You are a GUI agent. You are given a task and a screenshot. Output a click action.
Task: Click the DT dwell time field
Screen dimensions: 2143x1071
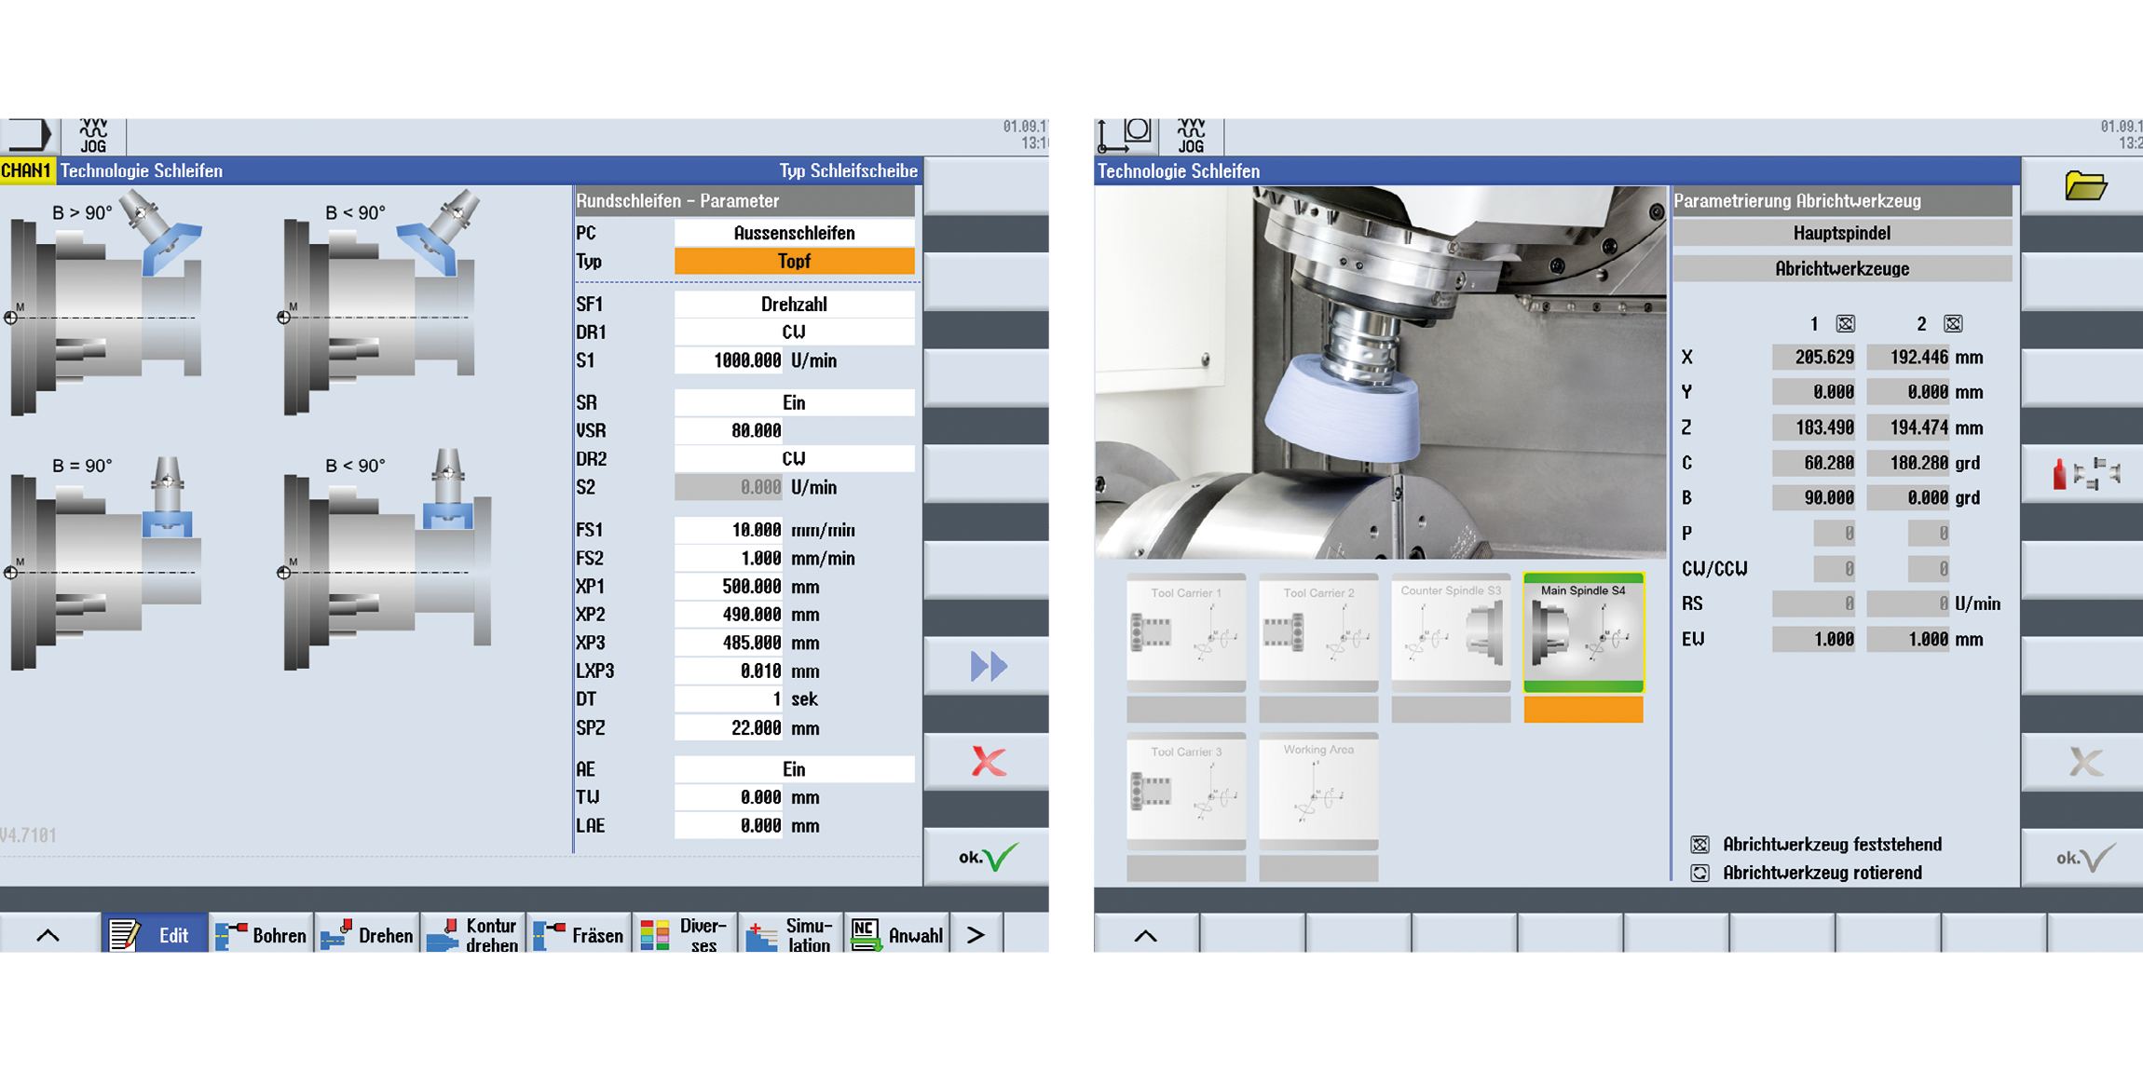coord(729,699)
